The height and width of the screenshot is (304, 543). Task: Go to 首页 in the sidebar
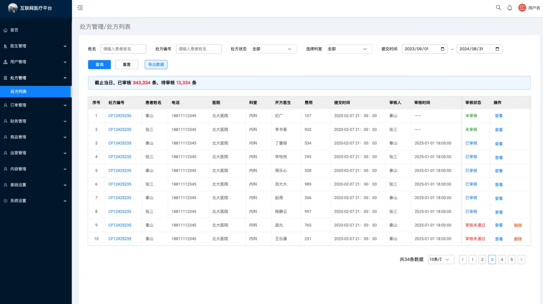pos(14,30)
